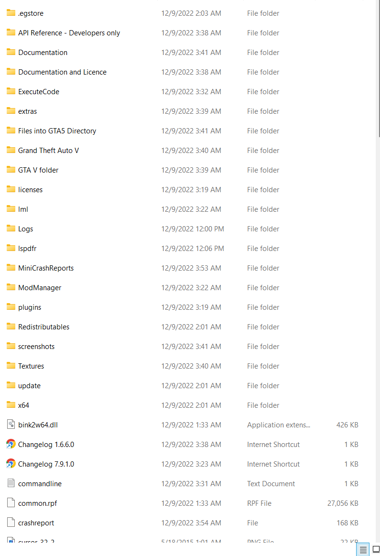Select the Documentation folder icon

[x=11, y=52]
